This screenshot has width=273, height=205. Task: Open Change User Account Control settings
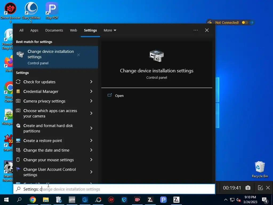click(x=50, y=172)
